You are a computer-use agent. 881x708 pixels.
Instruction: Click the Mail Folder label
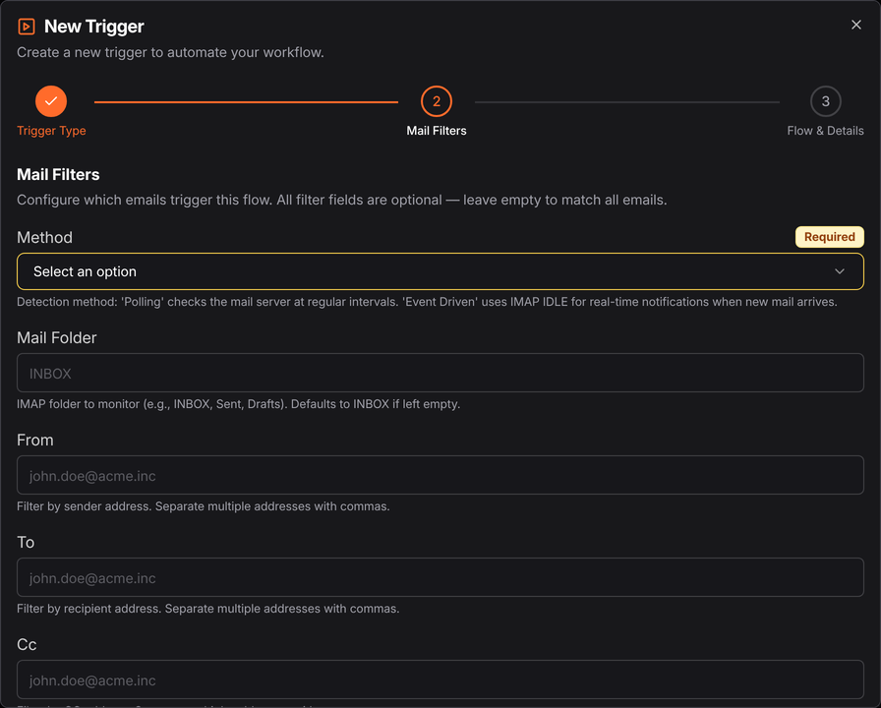coord(57,337)
